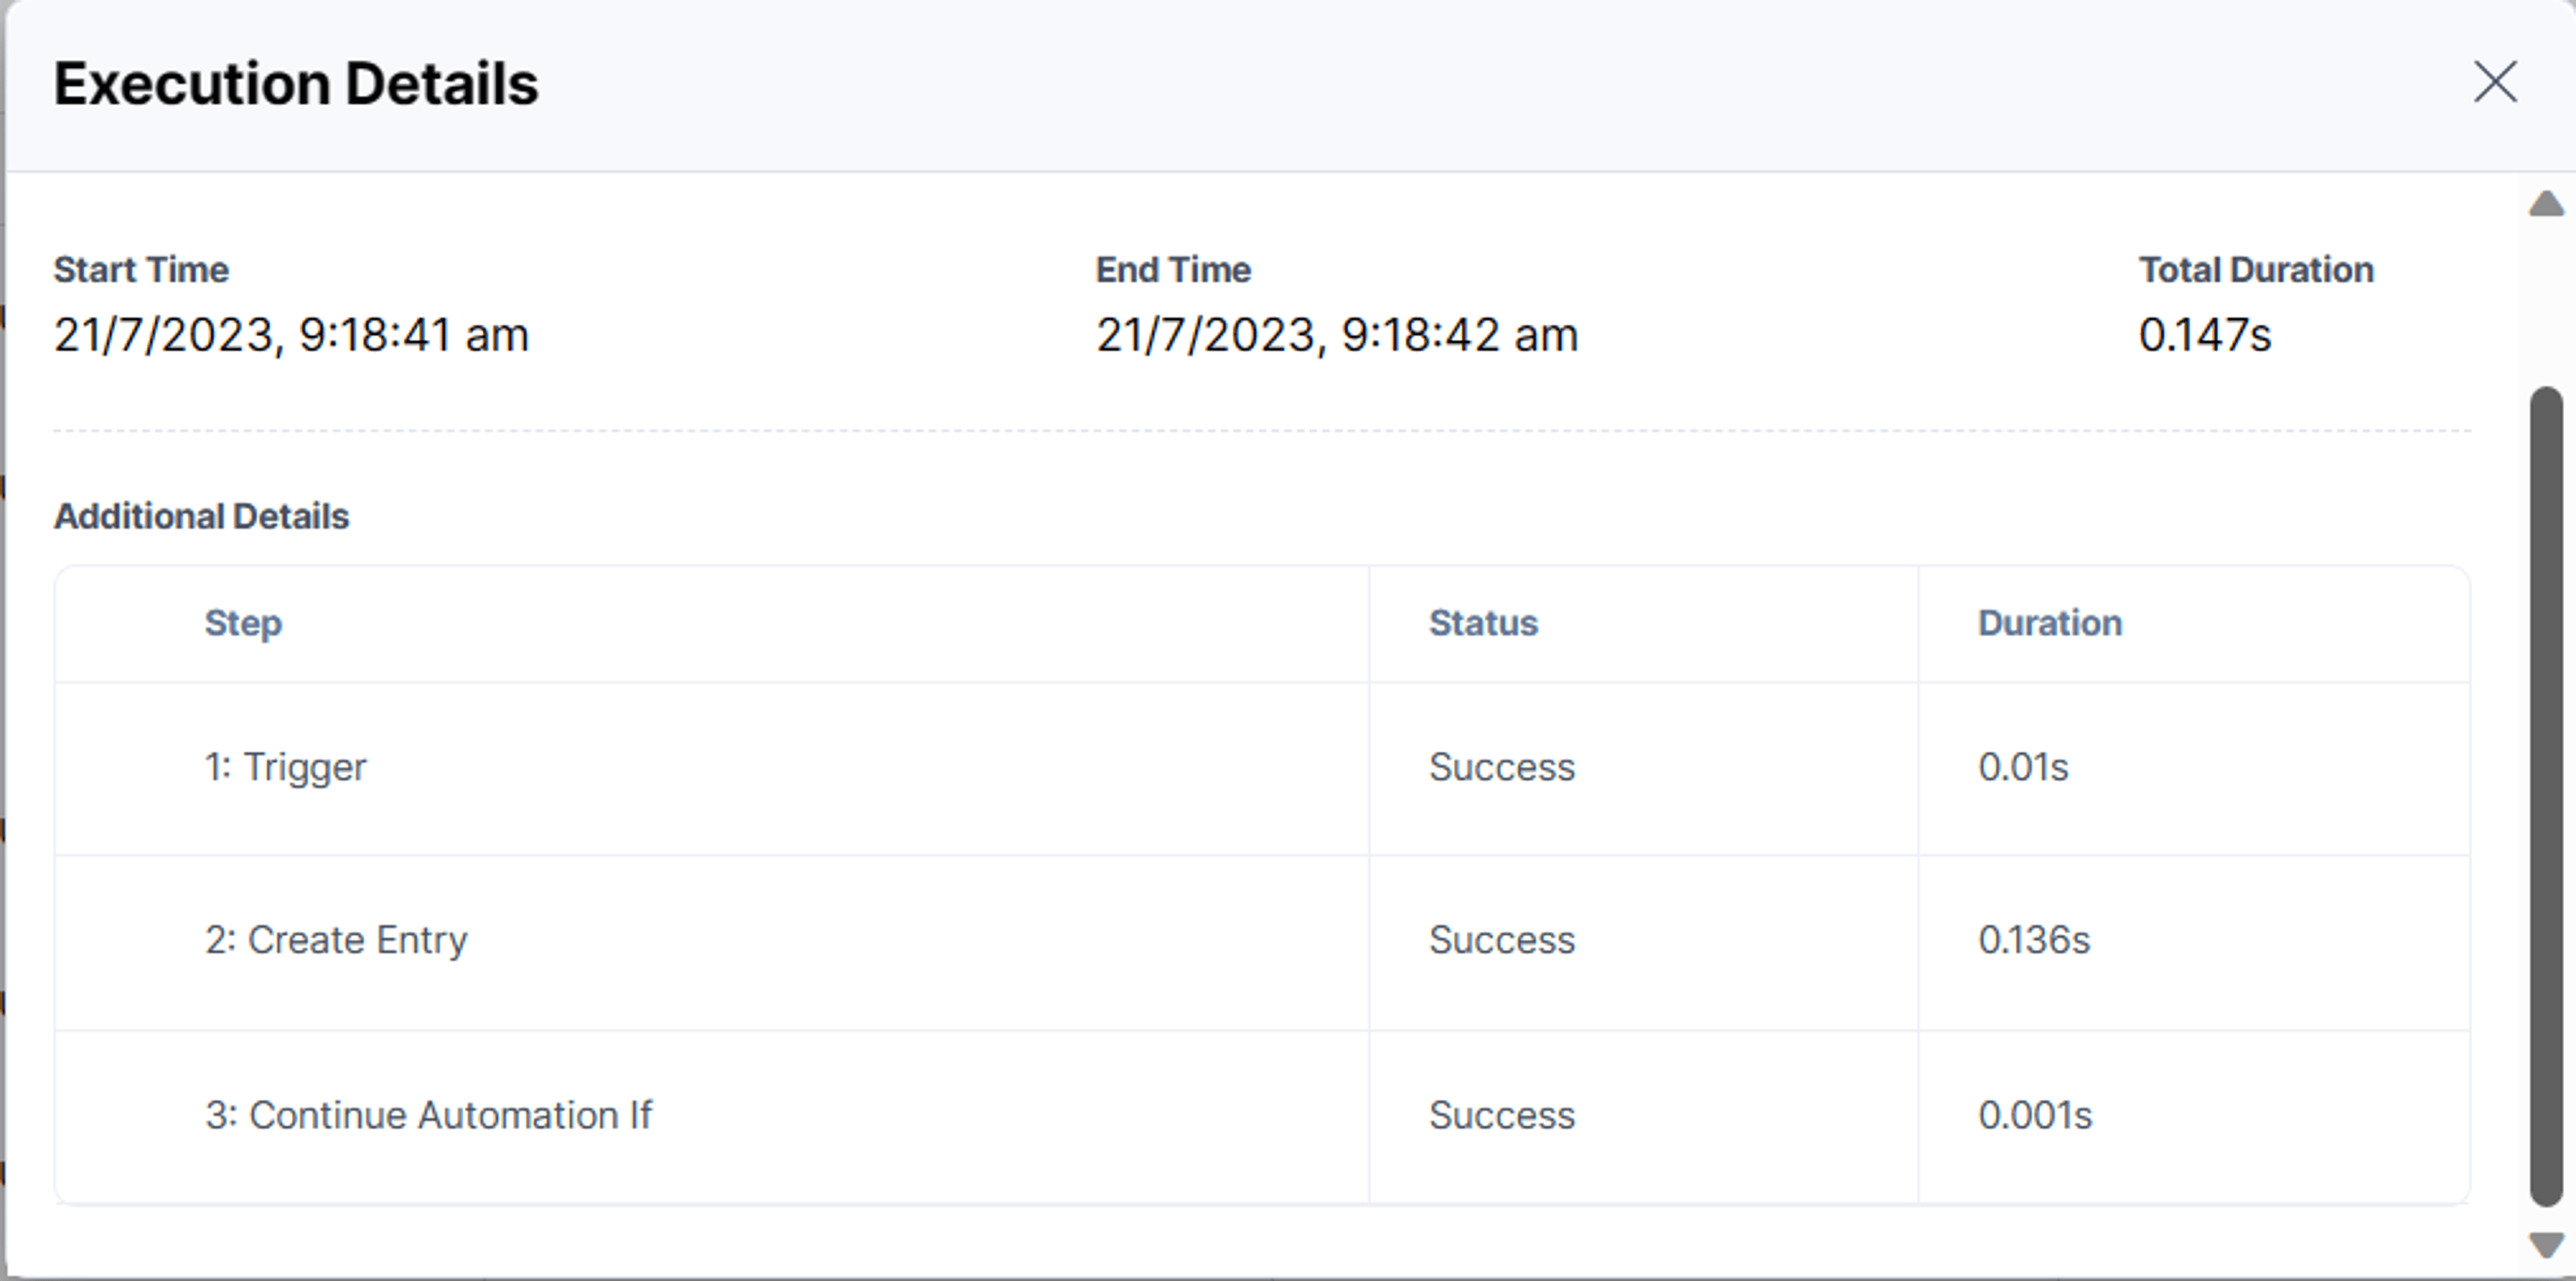Click the Start Time value
The height and width of the screenshot is (1281, 2576).
[x=291, y=335]
